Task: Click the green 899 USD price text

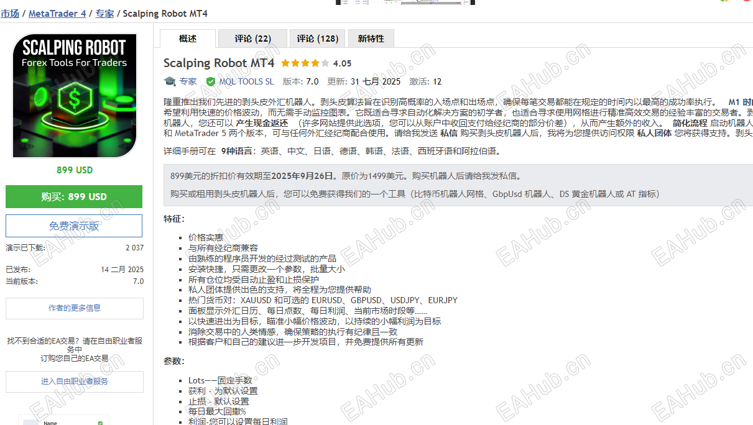Action: 74,170
